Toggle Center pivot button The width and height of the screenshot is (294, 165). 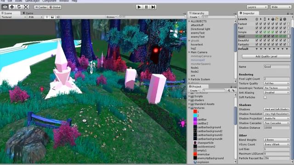(x=41, y=7)
